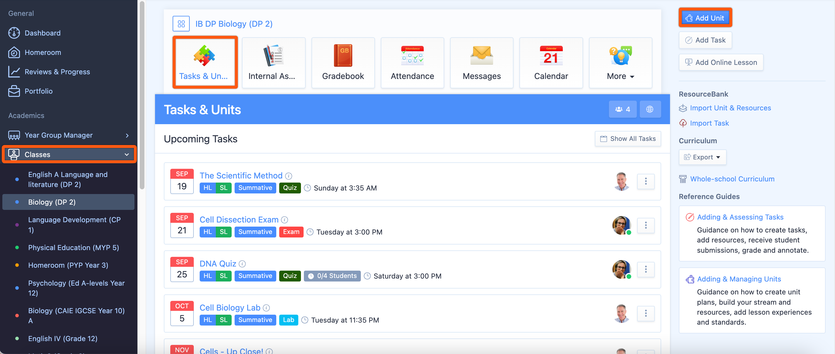Click the Show All Tasks button
Viewport: 835px width, 354px height.
tap(627, 139)
